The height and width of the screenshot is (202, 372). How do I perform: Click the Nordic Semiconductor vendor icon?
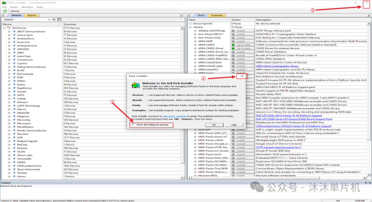[x=14, y=130]
